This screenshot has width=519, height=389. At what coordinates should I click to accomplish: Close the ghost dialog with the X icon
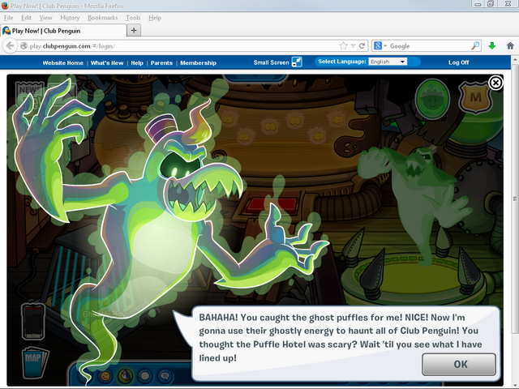tap(495, 83)
